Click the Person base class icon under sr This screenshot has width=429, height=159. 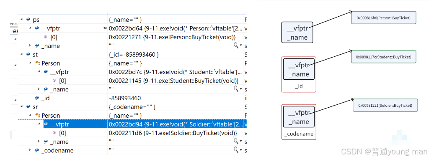[37, 115]
